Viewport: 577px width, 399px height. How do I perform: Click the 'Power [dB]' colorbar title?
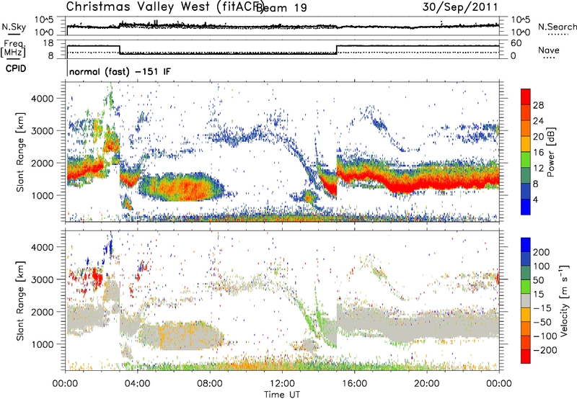[551, 152]
